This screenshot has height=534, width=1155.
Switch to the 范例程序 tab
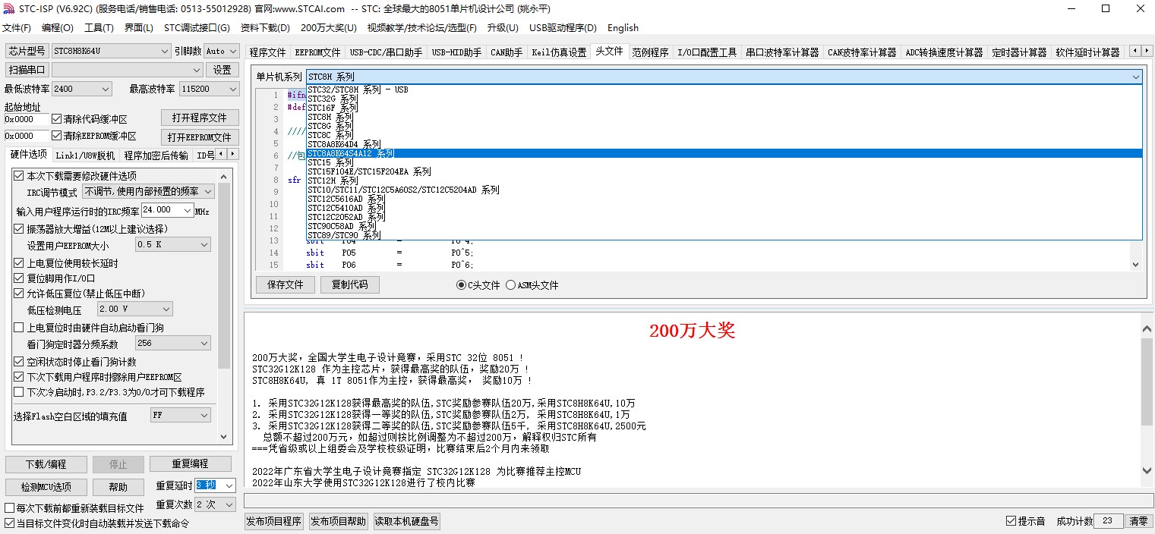coord(650,52)
